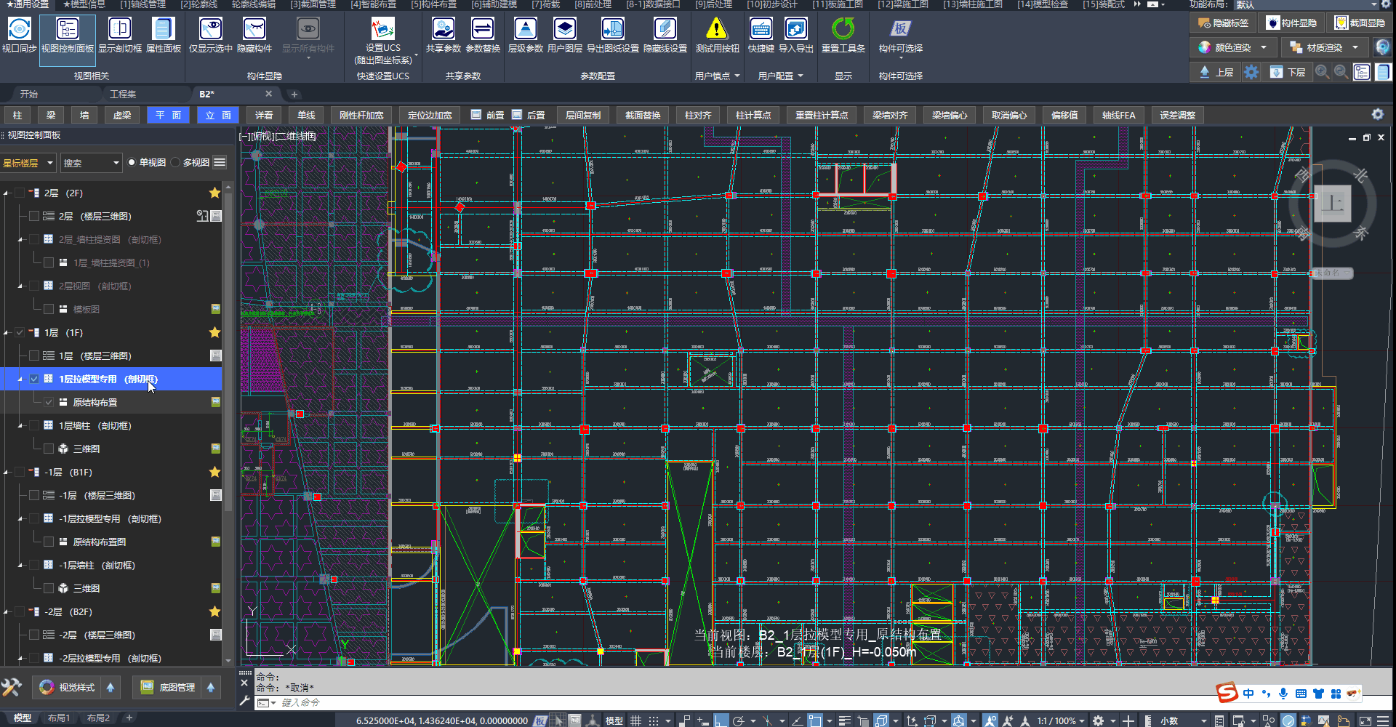Click the 快捷键 shortcut keys icon
Image resolution: width=1396 pixels, height=727 pixels.
761,29
